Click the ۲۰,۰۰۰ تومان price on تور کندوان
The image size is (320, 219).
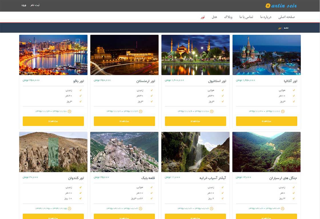pyautogui.click(x=30, y=177)
